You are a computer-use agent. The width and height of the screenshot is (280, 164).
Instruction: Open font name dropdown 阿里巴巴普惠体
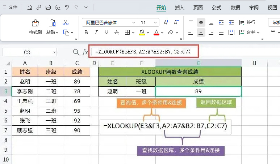(x=133, y=22)
